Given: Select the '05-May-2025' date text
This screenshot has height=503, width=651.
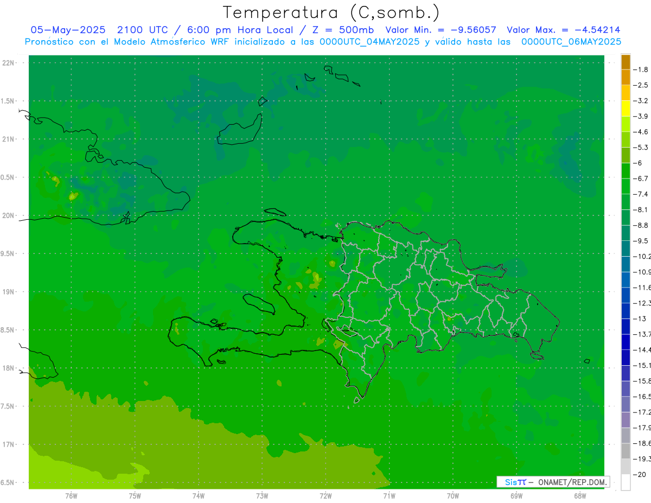Looking at the screenshot, I should click(x=68, y=30).
